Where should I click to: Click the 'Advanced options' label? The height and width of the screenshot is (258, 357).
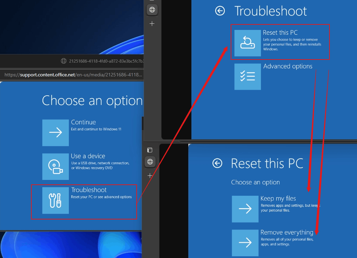tap(288, 66)
